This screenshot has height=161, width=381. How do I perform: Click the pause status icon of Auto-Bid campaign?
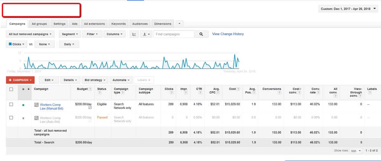(23, 118)
